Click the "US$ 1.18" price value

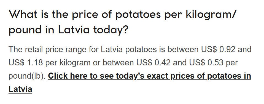click(x=26, y=63)
